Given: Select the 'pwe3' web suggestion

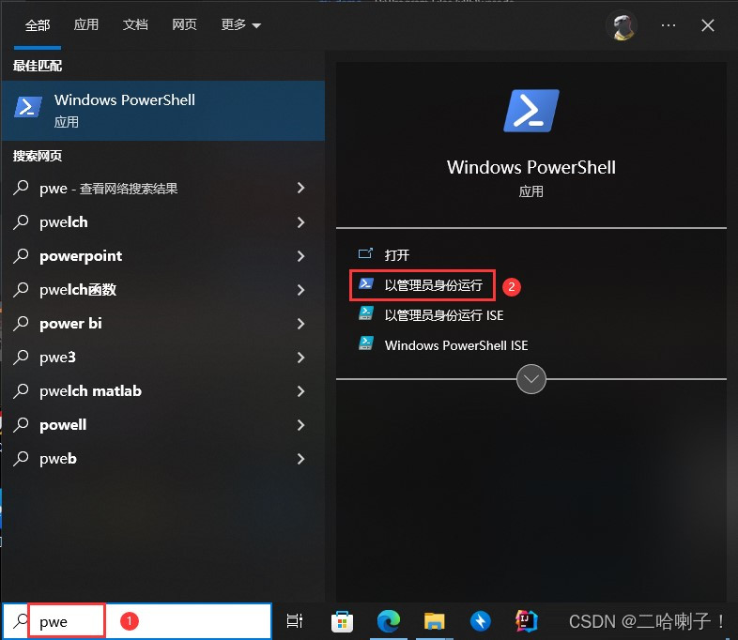Looking at the screenshot, I should [x=162, y=358].
